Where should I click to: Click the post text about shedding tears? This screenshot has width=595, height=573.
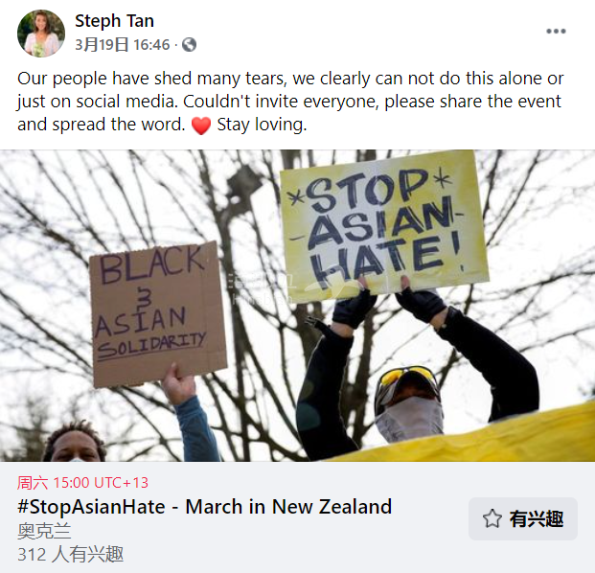[290, 102]
